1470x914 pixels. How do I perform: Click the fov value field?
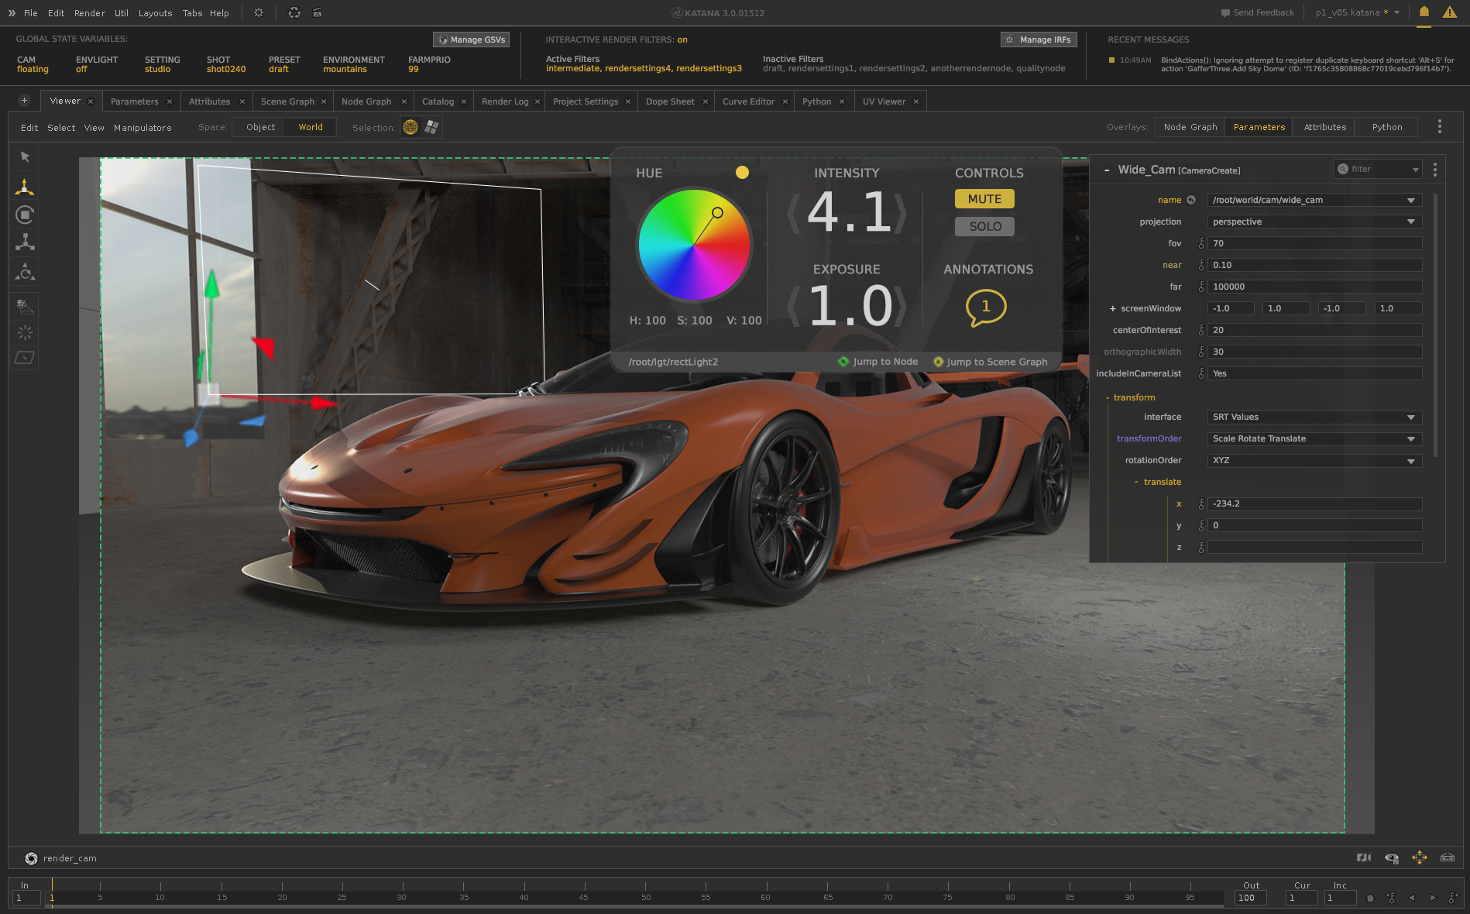[1314, 243]
